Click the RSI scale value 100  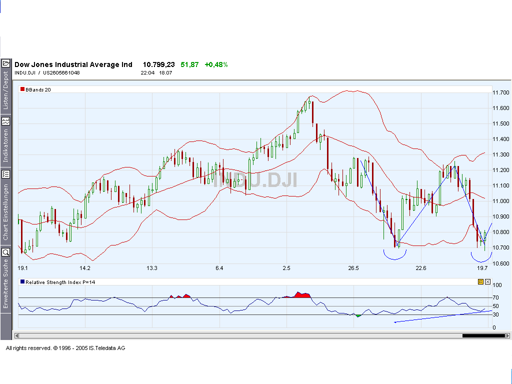click(497, 285)
